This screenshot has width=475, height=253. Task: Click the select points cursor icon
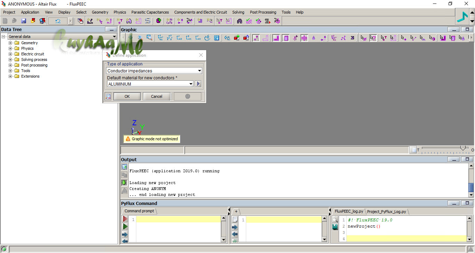coord(404,38)
